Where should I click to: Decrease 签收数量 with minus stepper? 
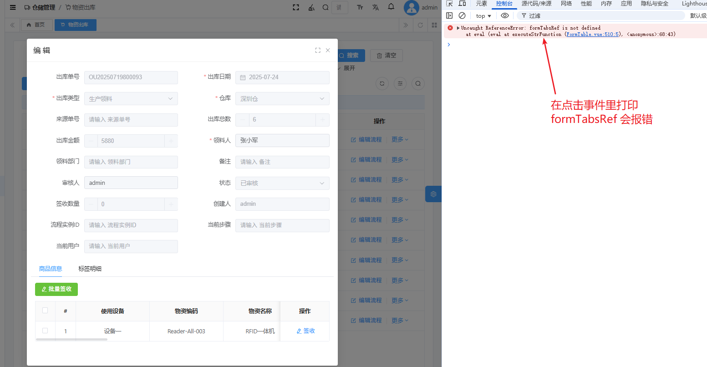[x=91, y=204]
